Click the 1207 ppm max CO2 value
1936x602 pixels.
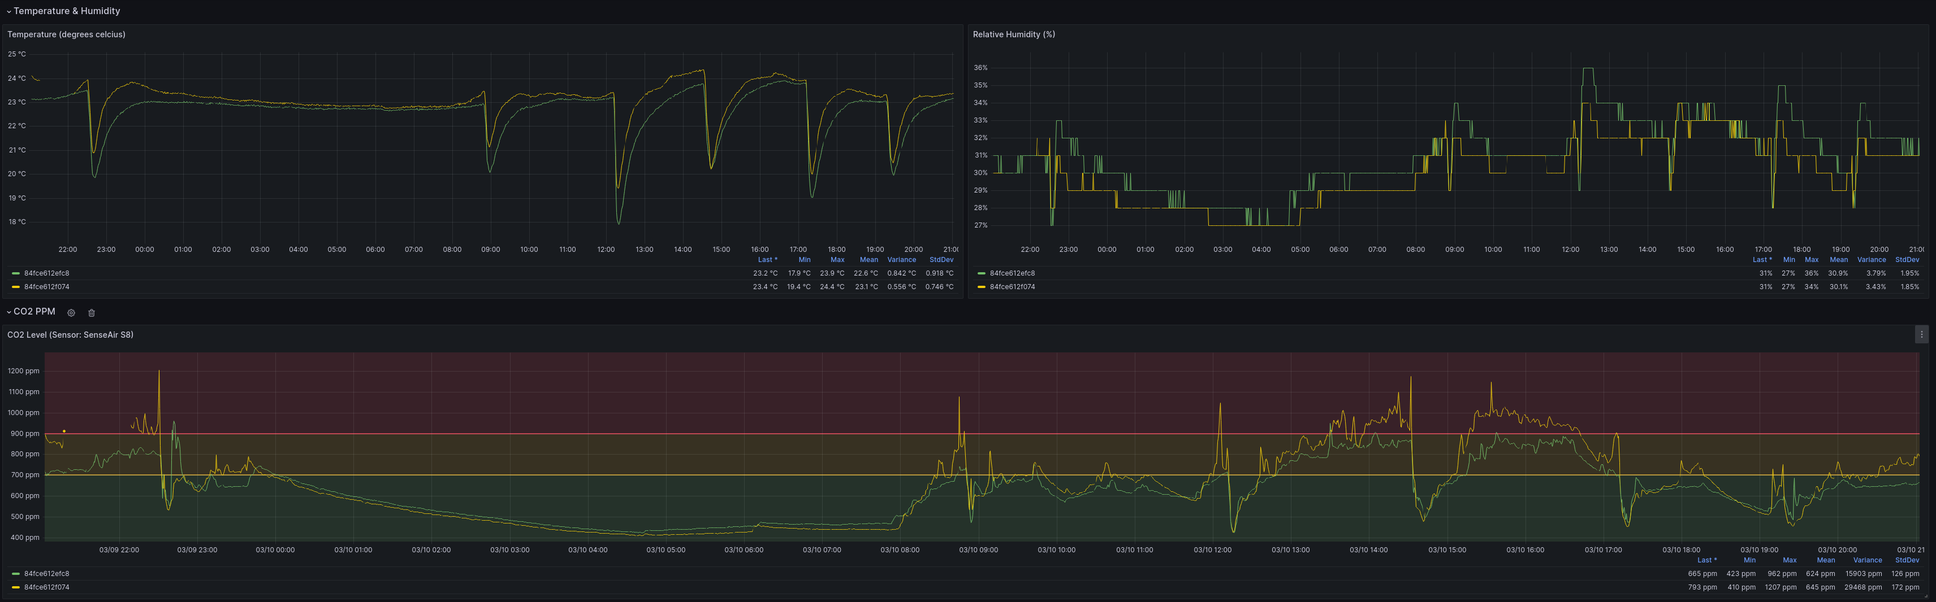1781,587
